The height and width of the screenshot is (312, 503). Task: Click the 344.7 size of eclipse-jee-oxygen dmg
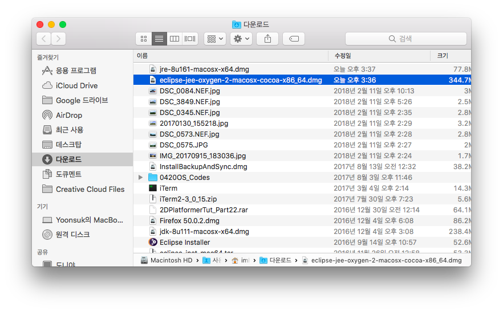click(460, 80)
